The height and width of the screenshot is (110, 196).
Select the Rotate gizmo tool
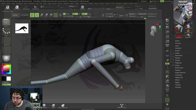click(51, 15)
